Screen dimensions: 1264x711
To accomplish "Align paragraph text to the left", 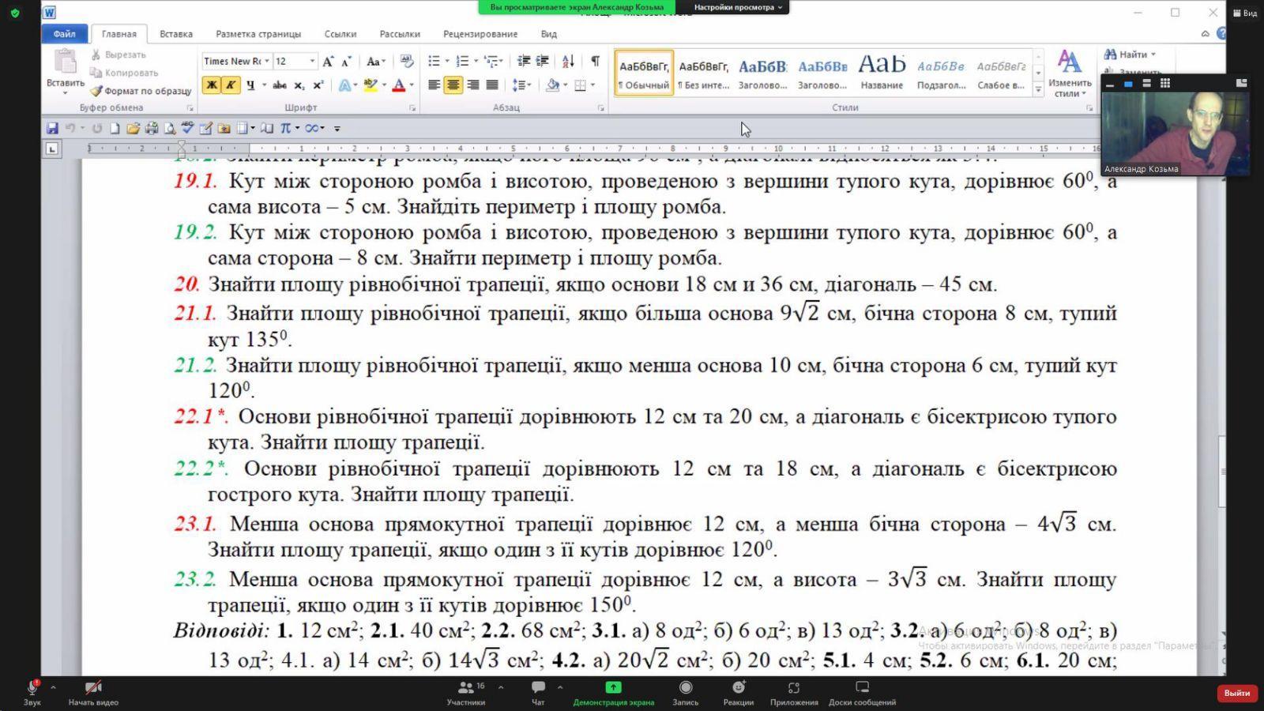I will click(434, 85).
